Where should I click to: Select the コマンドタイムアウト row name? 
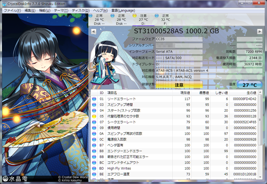pos(123,163)
